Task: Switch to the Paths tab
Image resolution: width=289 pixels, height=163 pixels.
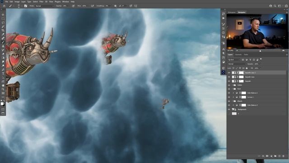Action: tap(246, 55)
